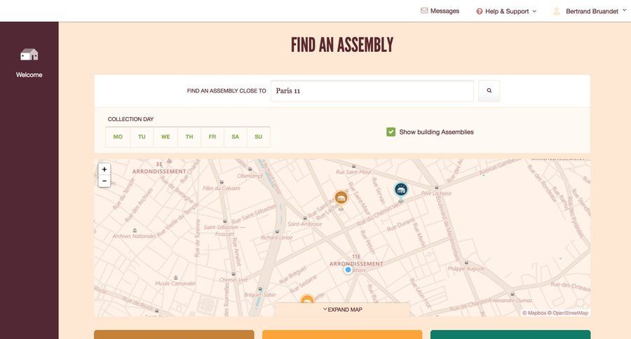Open the Messages envelope icon
This screenshot has height=339, width=631.
click(x=424, y=11)
